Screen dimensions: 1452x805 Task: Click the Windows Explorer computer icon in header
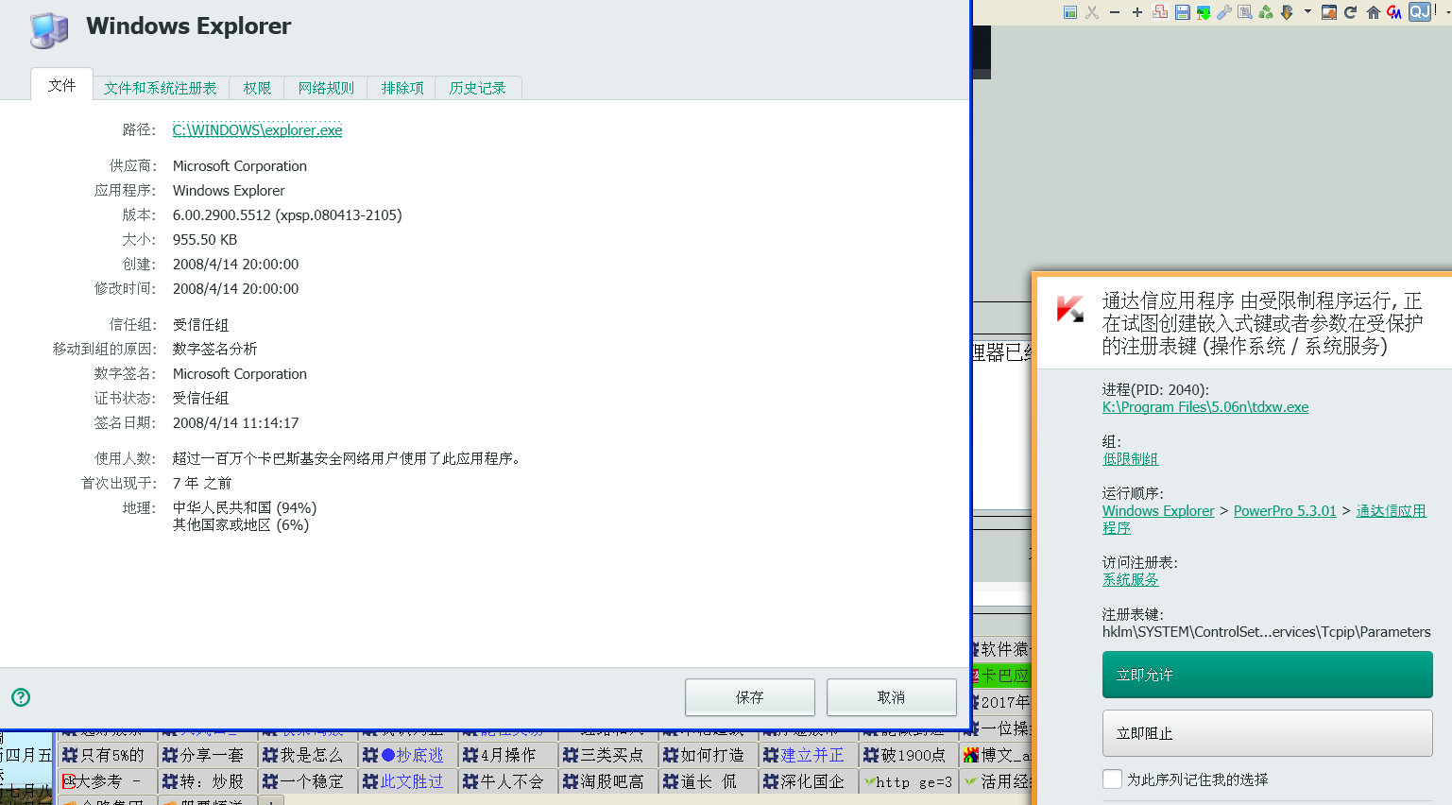click(x=49, y=29)
